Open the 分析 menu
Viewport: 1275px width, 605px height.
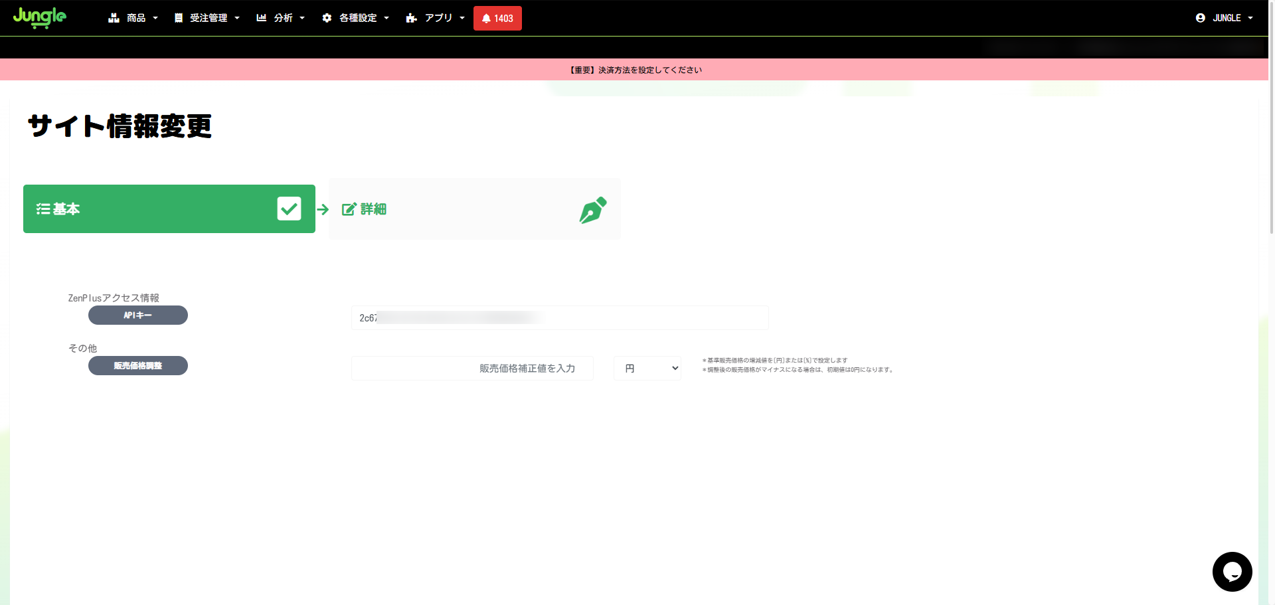[x=281, y=18]
